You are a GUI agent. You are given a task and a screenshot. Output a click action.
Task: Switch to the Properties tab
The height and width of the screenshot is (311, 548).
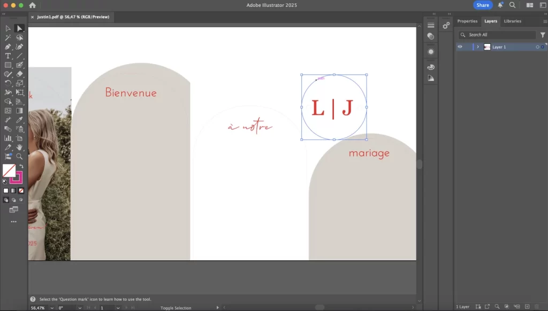(467, 21)
